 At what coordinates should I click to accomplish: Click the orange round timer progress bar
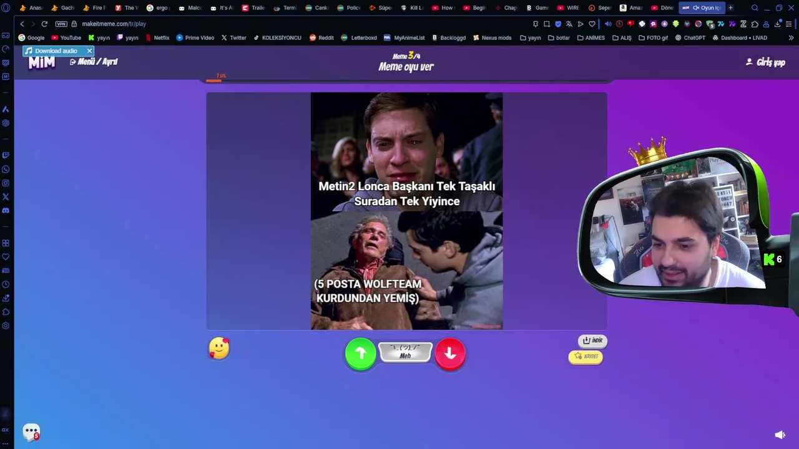(x=214, y=80)
